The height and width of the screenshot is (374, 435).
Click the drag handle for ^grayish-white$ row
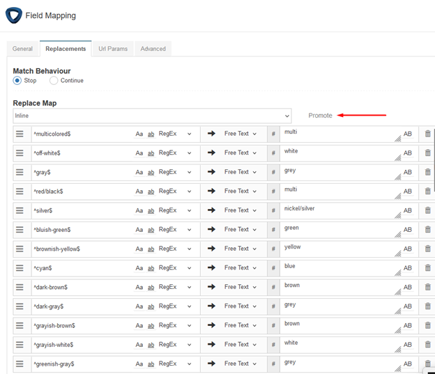coord(20,345)
